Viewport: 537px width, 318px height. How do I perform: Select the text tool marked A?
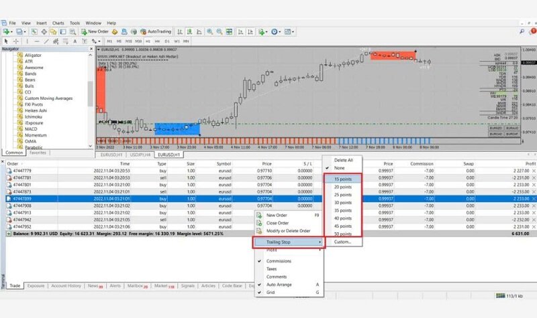pyautogui.click(x=75, y=41)
